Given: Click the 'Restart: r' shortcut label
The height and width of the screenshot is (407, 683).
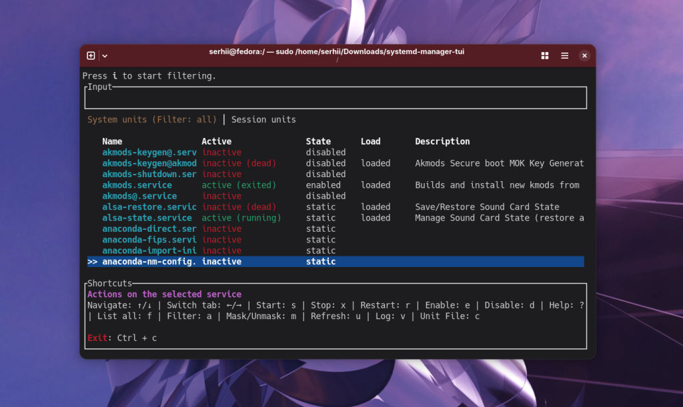Looking at the screenshot, I should (x=385, y=305).
